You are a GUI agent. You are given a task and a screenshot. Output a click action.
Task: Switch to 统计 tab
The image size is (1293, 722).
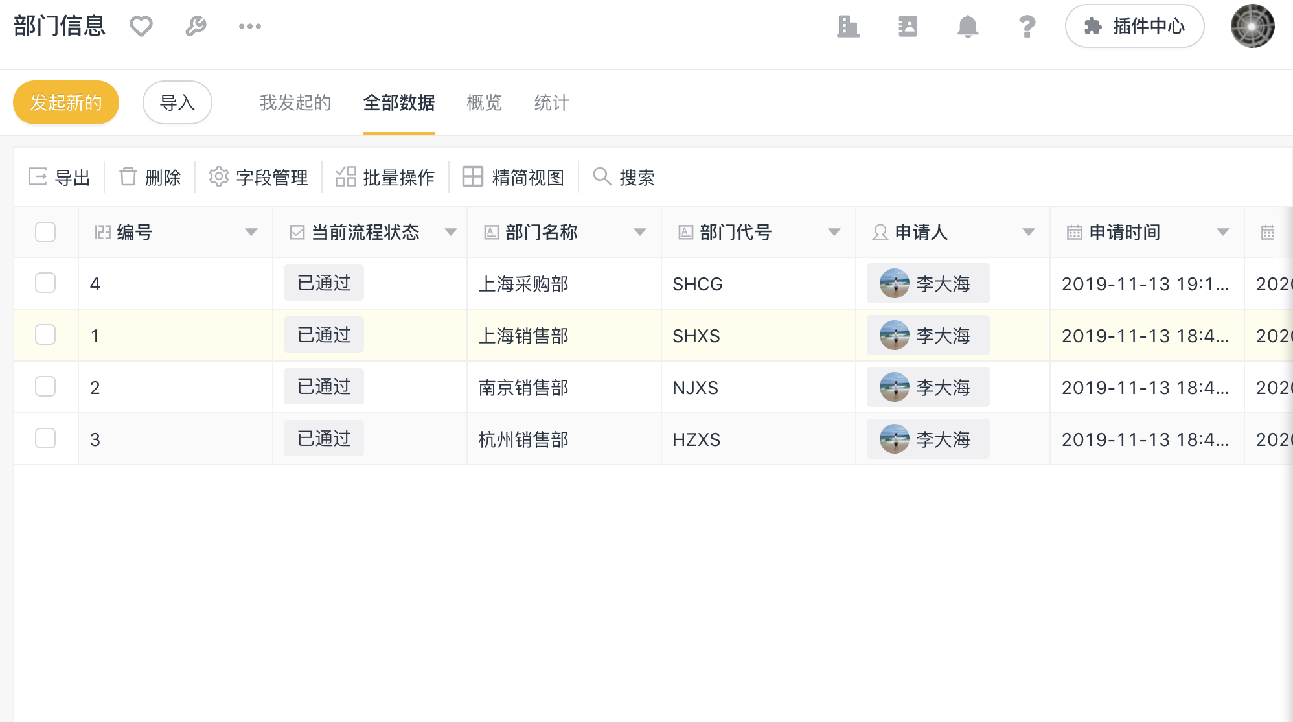click(x=552, y=102)
